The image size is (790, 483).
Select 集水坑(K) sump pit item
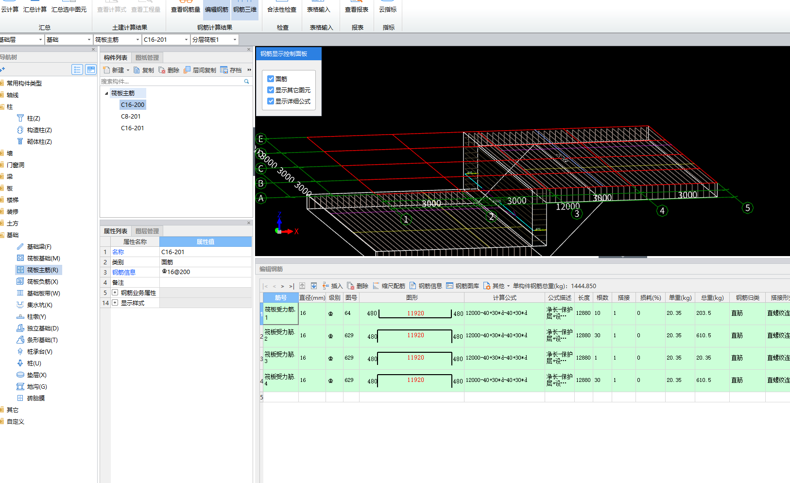(39, 305)
